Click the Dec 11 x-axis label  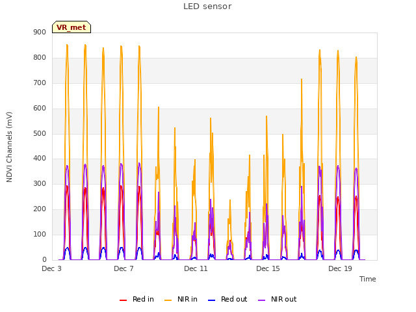coord(196,268)
